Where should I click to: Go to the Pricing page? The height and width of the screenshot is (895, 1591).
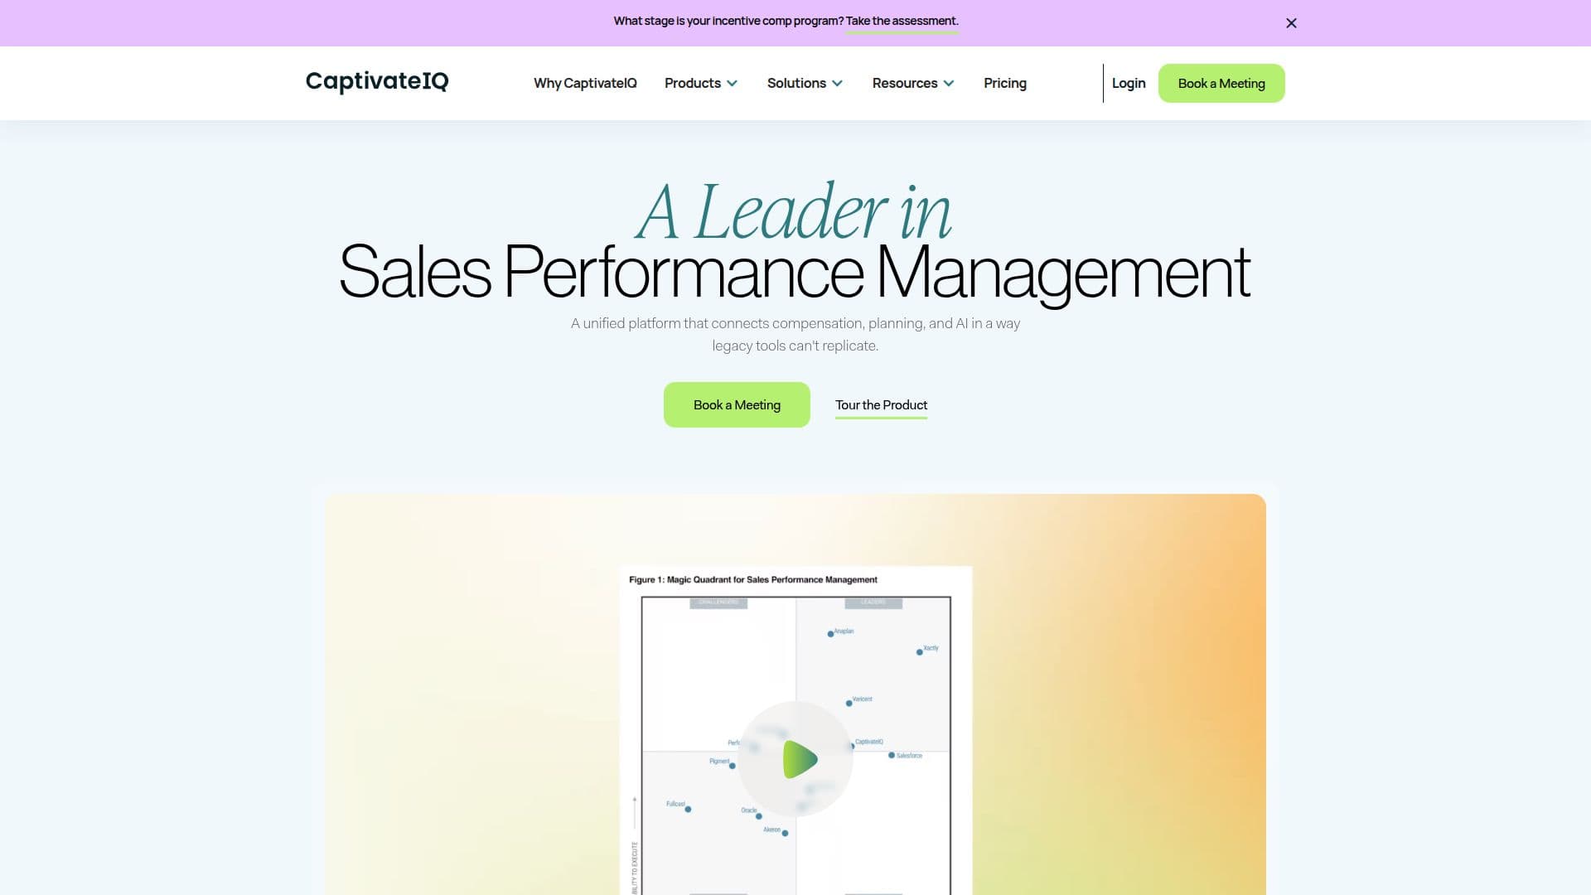pyautogui.click(x=1005, y=83)
